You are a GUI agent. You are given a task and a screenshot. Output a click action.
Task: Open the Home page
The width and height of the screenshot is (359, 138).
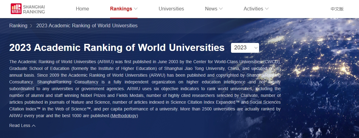click(x=82, y=9)
